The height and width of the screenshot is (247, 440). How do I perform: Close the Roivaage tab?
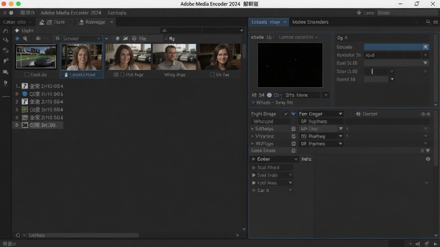[111, 22]
